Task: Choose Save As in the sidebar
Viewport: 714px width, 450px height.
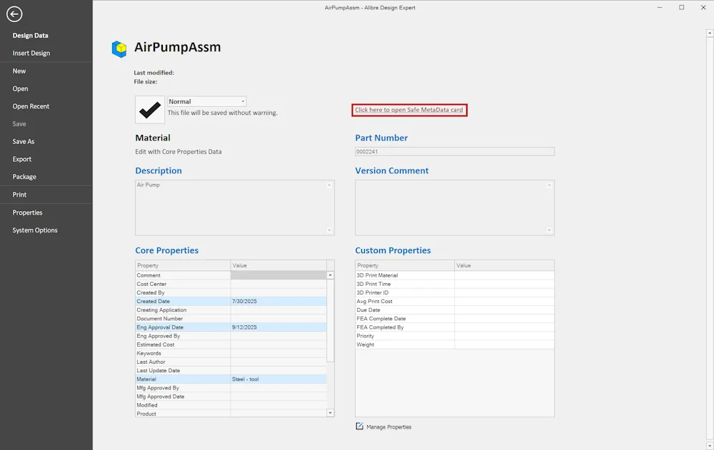Action: (x=24, y=141)
